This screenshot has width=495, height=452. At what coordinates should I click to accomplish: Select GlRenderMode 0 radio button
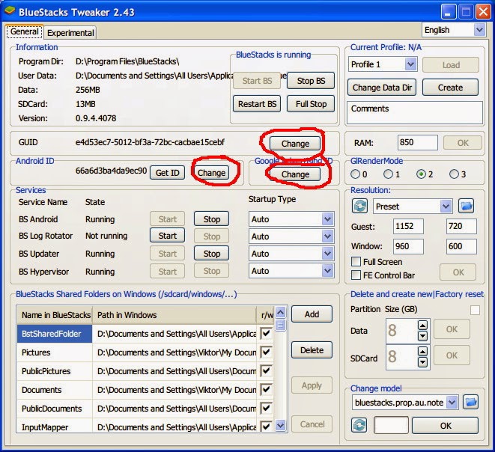point(355,174)
